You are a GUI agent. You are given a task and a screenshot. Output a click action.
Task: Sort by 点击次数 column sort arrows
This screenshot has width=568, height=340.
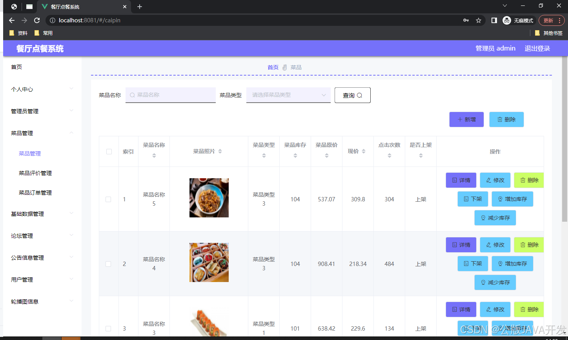[x=390, y=156]
